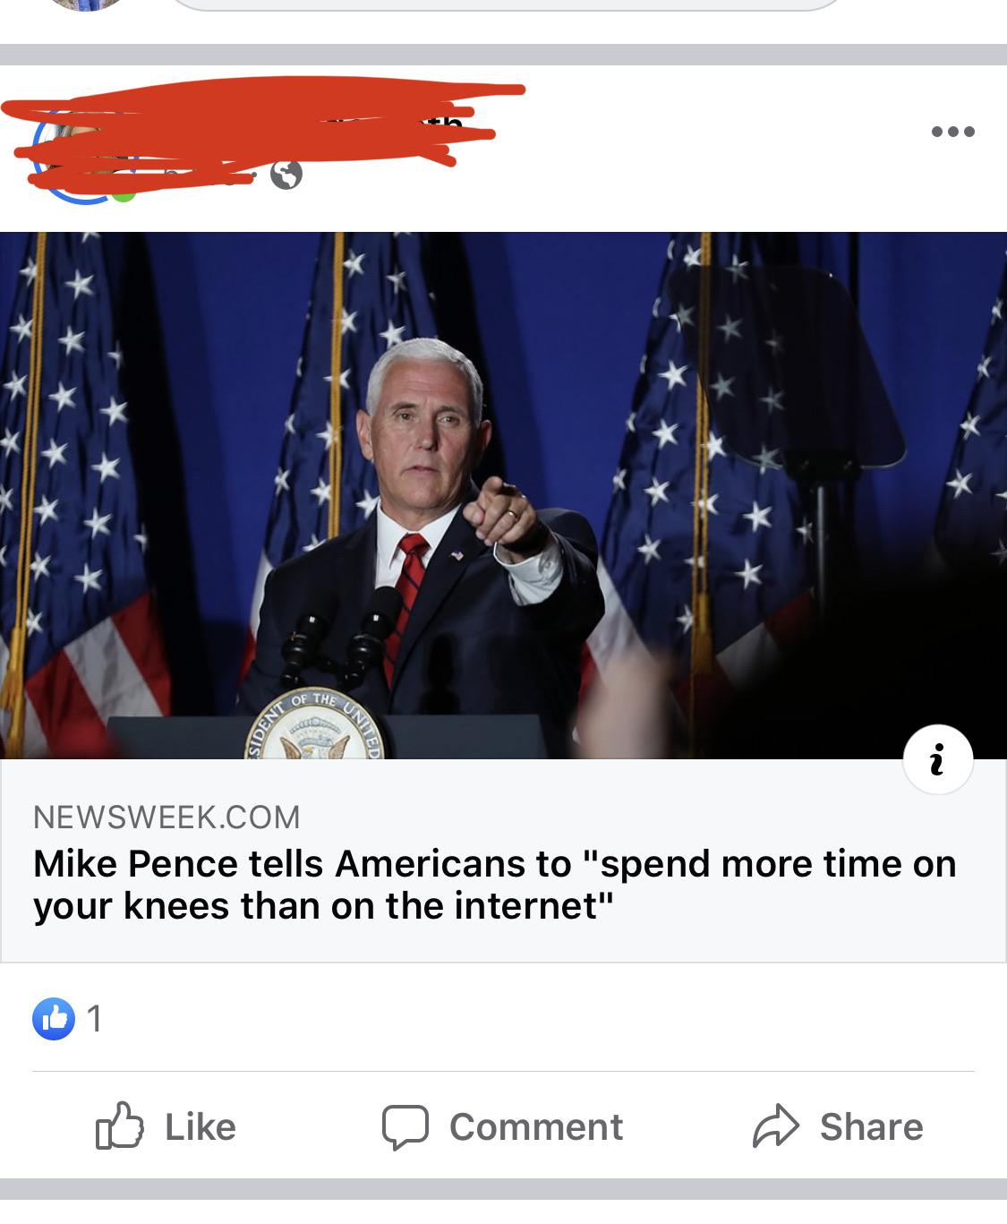View the reaction count of 1
The height and width of the screenshot is (1224, 1007).
click(x=95, y=1018)
